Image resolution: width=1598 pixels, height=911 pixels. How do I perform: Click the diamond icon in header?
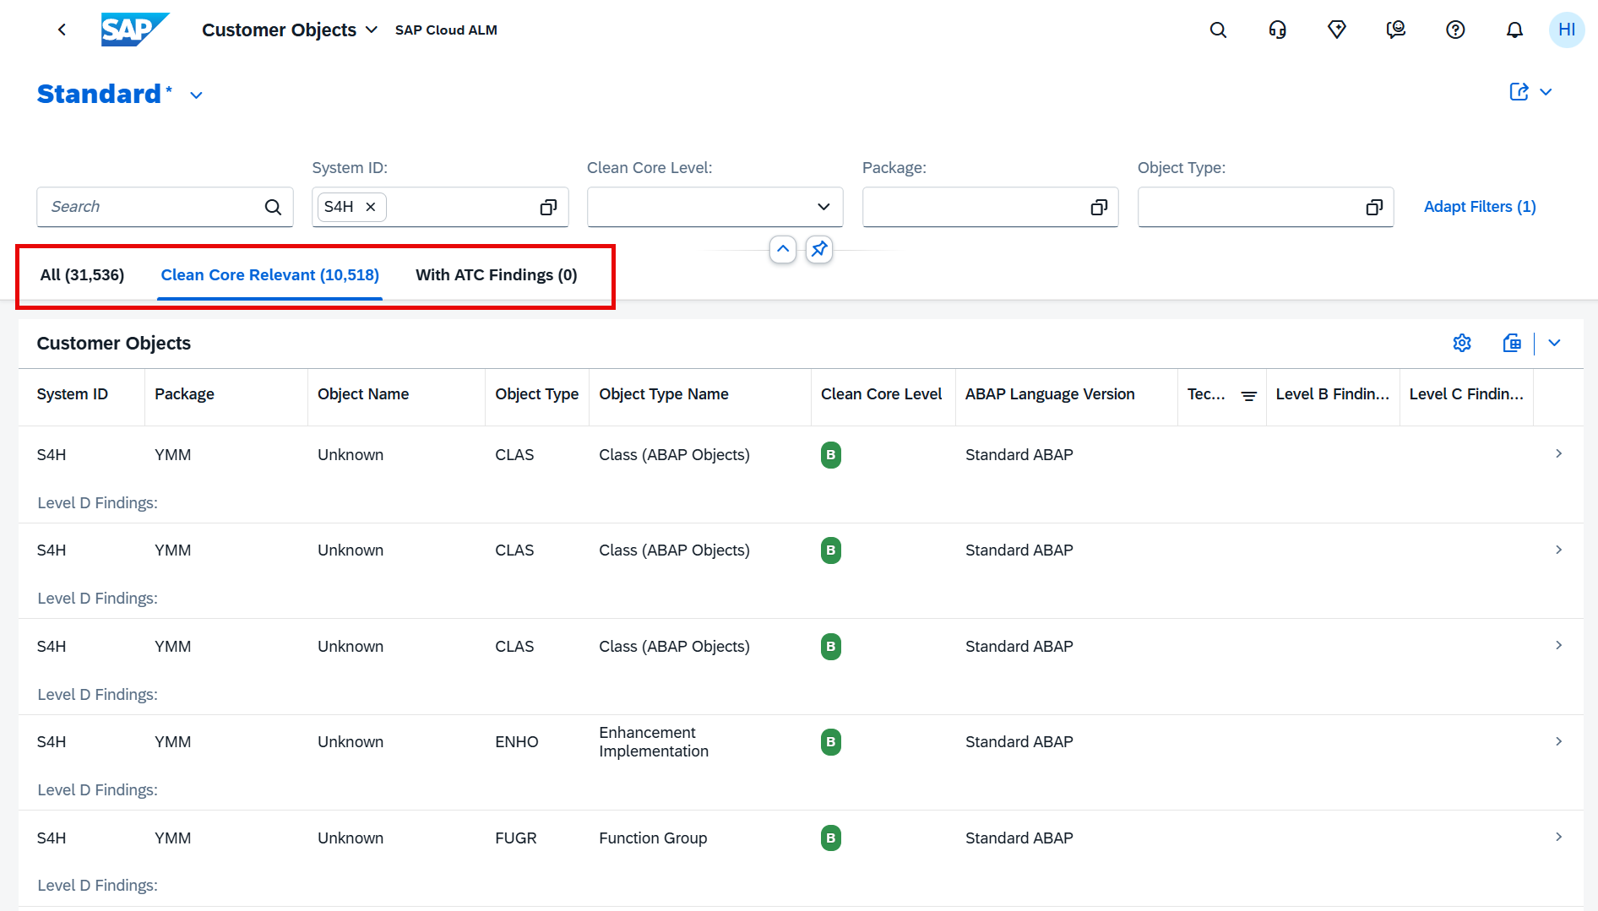[1336, 30]
